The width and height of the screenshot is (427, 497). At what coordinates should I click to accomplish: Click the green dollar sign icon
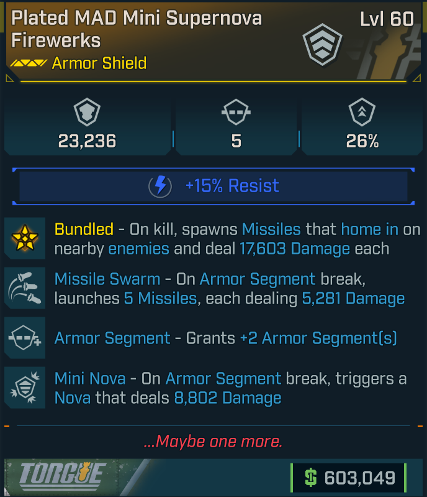coord(310,477)
